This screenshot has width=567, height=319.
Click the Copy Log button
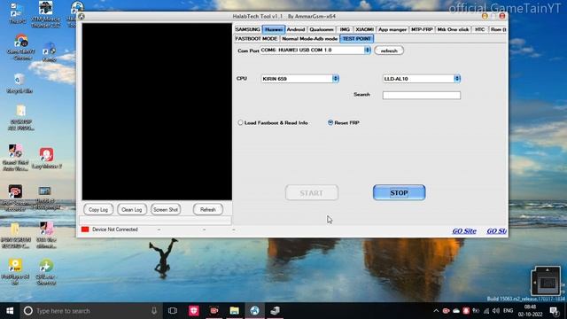pos(98,209)
